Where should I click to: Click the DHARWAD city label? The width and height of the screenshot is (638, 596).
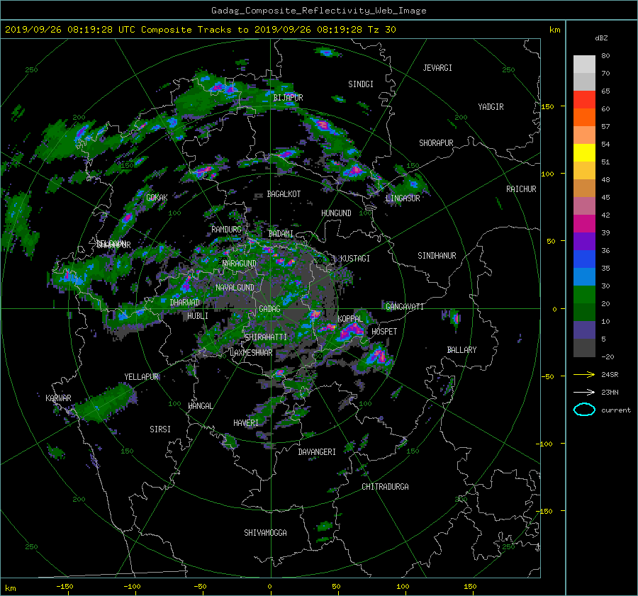click(x=185, y=303)
